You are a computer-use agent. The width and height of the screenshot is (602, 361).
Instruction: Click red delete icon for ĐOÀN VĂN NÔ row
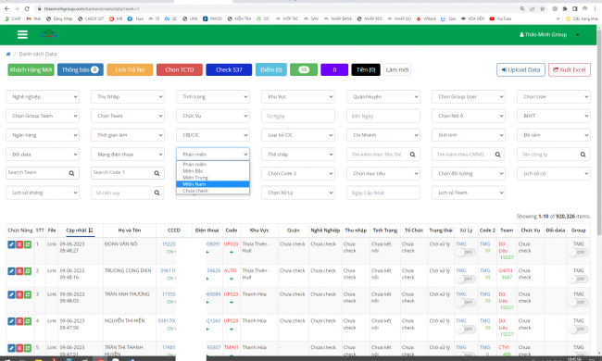pos(19,244)
